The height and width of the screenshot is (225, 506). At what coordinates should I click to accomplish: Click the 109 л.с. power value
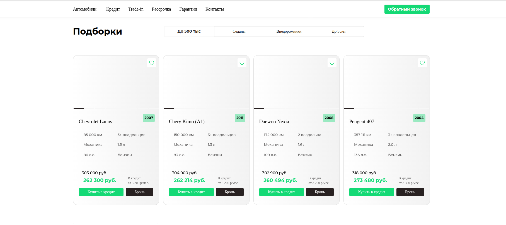click(270, 155)
